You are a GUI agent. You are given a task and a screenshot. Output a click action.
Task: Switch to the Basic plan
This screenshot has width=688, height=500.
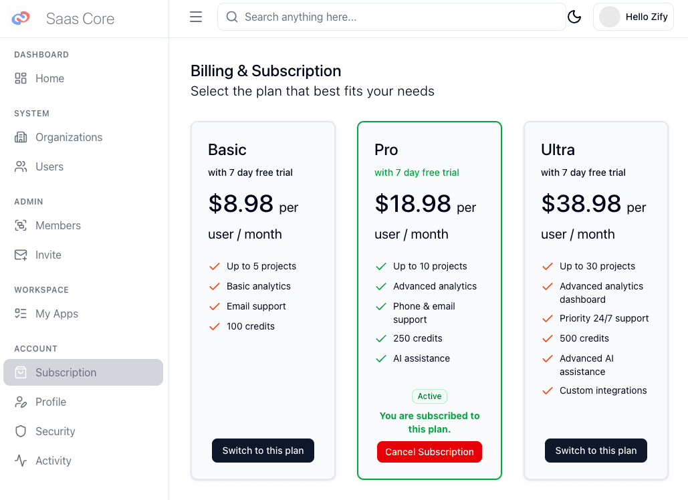click(263, 451)
